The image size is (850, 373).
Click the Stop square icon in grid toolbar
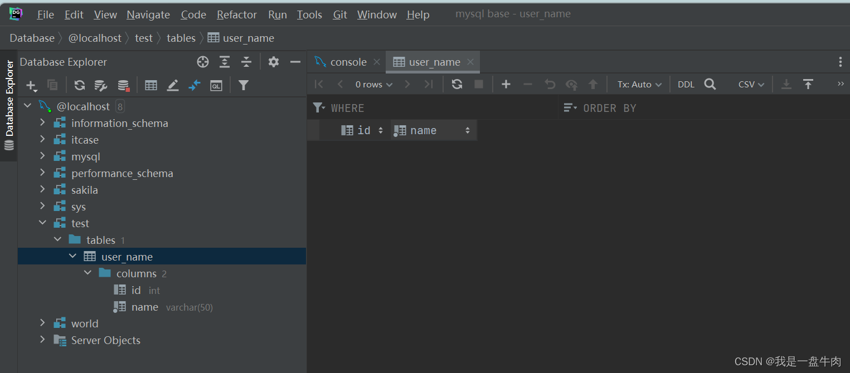coord(479,84)
